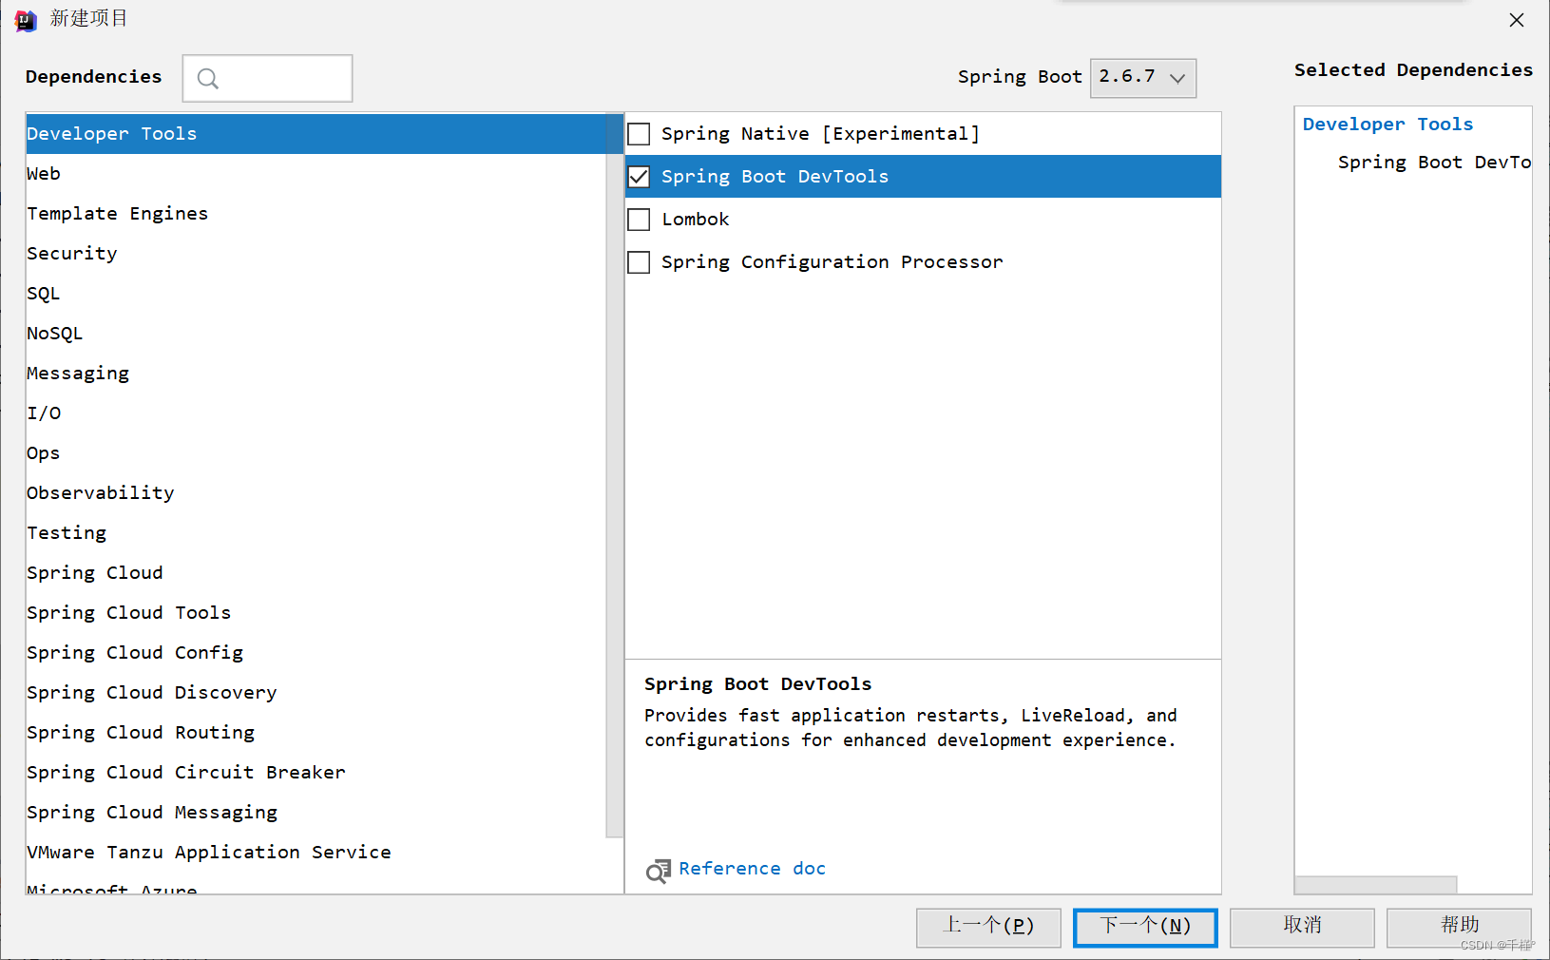Check Spring Configuration Processor checkbox
This screenshot has height=960, width=1550.
pyautogui.click(x=640, y=262)
